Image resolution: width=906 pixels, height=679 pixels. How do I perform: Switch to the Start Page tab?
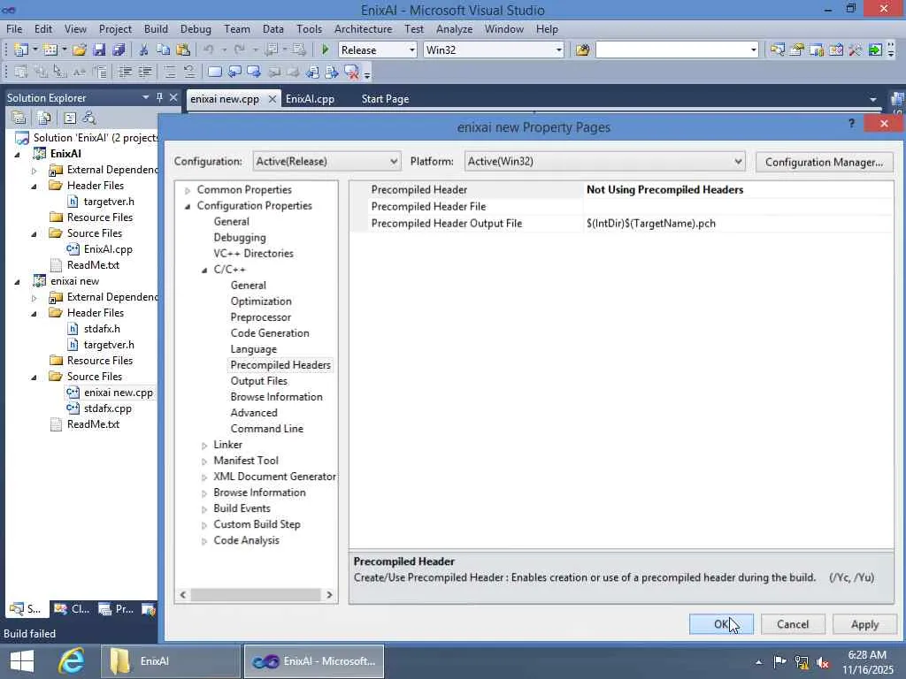(x=385, y=99)
